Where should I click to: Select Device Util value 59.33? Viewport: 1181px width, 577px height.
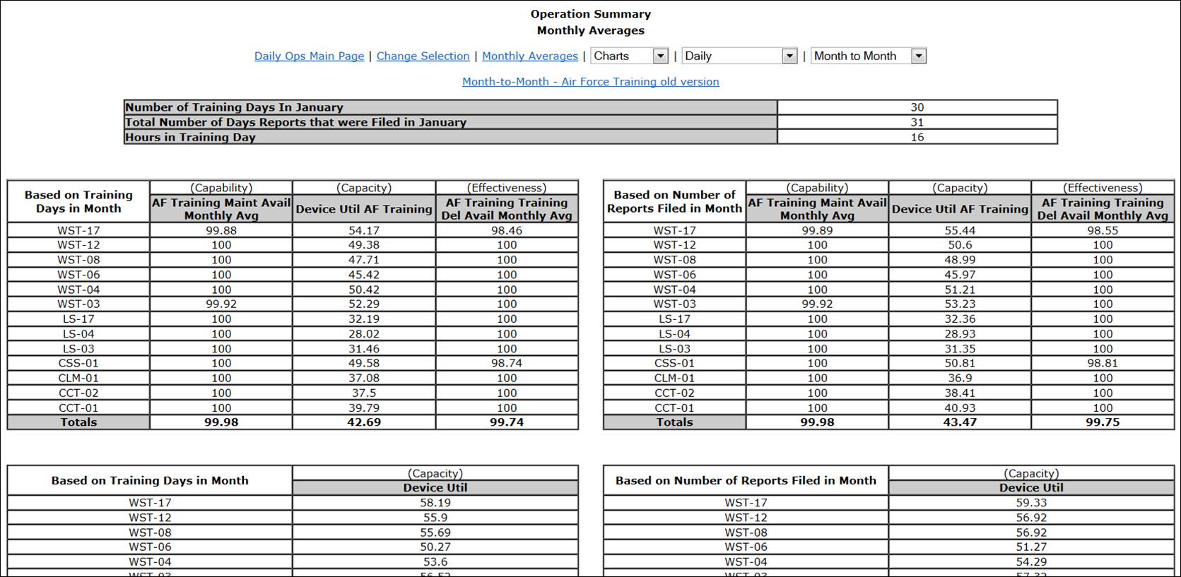coord(1030,503)
